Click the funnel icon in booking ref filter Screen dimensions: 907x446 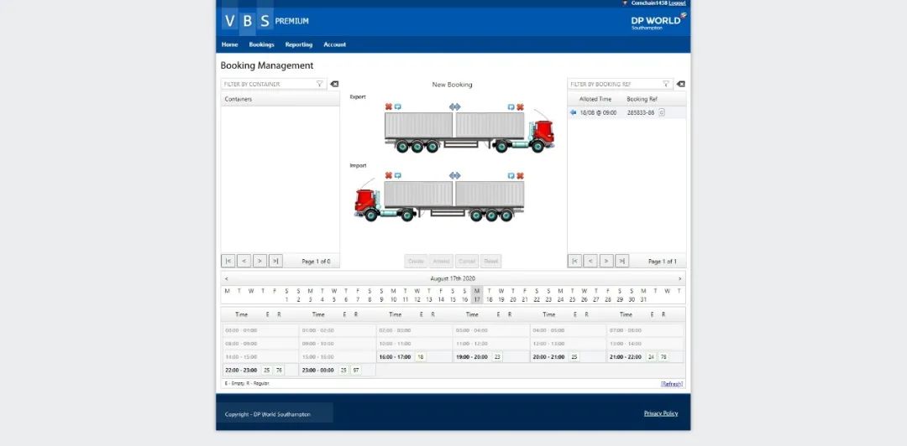(x=666, y=84)
